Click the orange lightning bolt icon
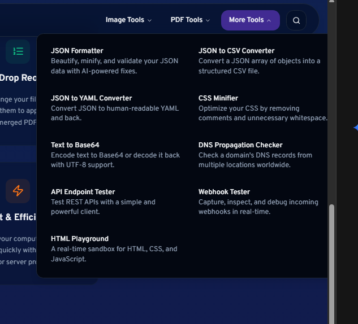 tap(18, 191)
